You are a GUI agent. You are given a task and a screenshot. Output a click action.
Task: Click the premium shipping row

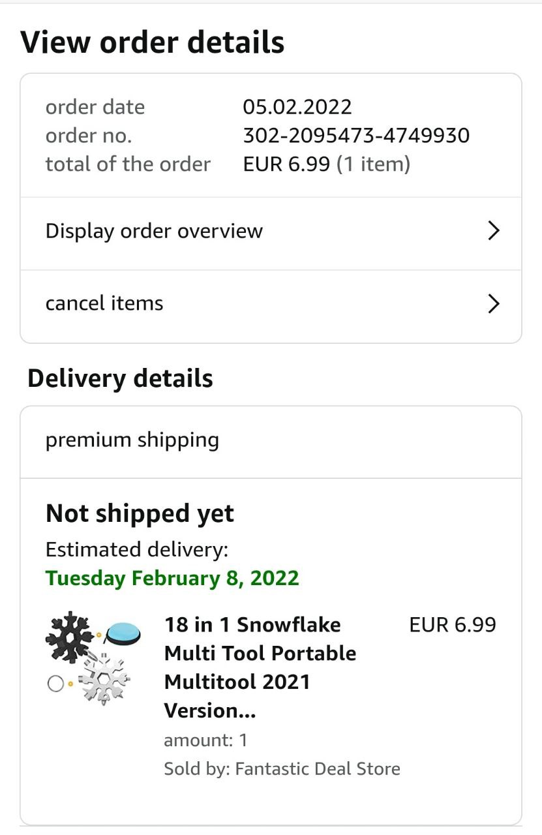click(132, 440)
